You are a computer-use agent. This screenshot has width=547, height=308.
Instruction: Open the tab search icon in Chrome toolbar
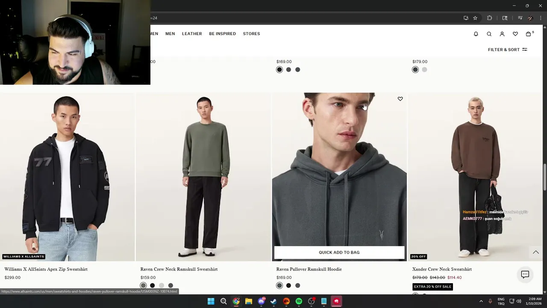click(x=505, y=18)
